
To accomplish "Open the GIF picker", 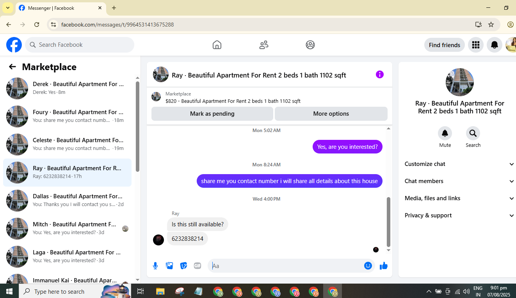I will click(x=198, y=266).
